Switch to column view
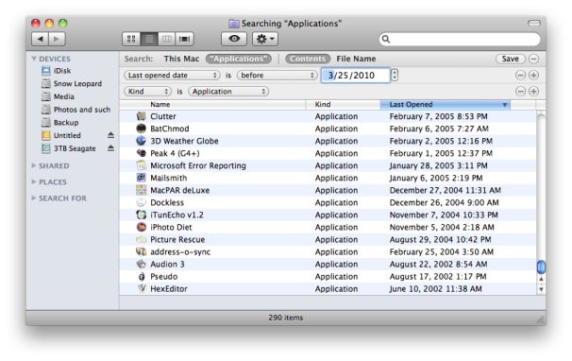Screen dimensions: 572x361 (167, 39)
